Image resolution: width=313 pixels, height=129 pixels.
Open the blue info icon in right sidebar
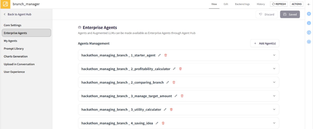pyautogui.click(x=309, y=23)
